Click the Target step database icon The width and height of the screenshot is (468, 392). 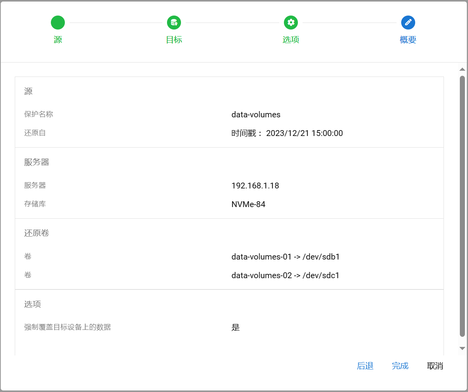pos(174,23)
